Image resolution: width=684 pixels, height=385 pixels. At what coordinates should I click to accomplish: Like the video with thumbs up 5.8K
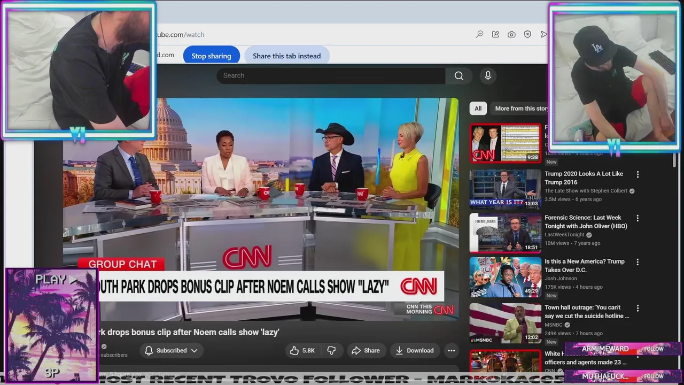(302, 351)
